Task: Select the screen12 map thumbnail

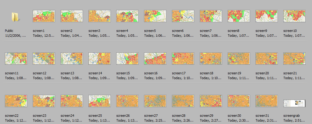Action: (x=44, y=59)
